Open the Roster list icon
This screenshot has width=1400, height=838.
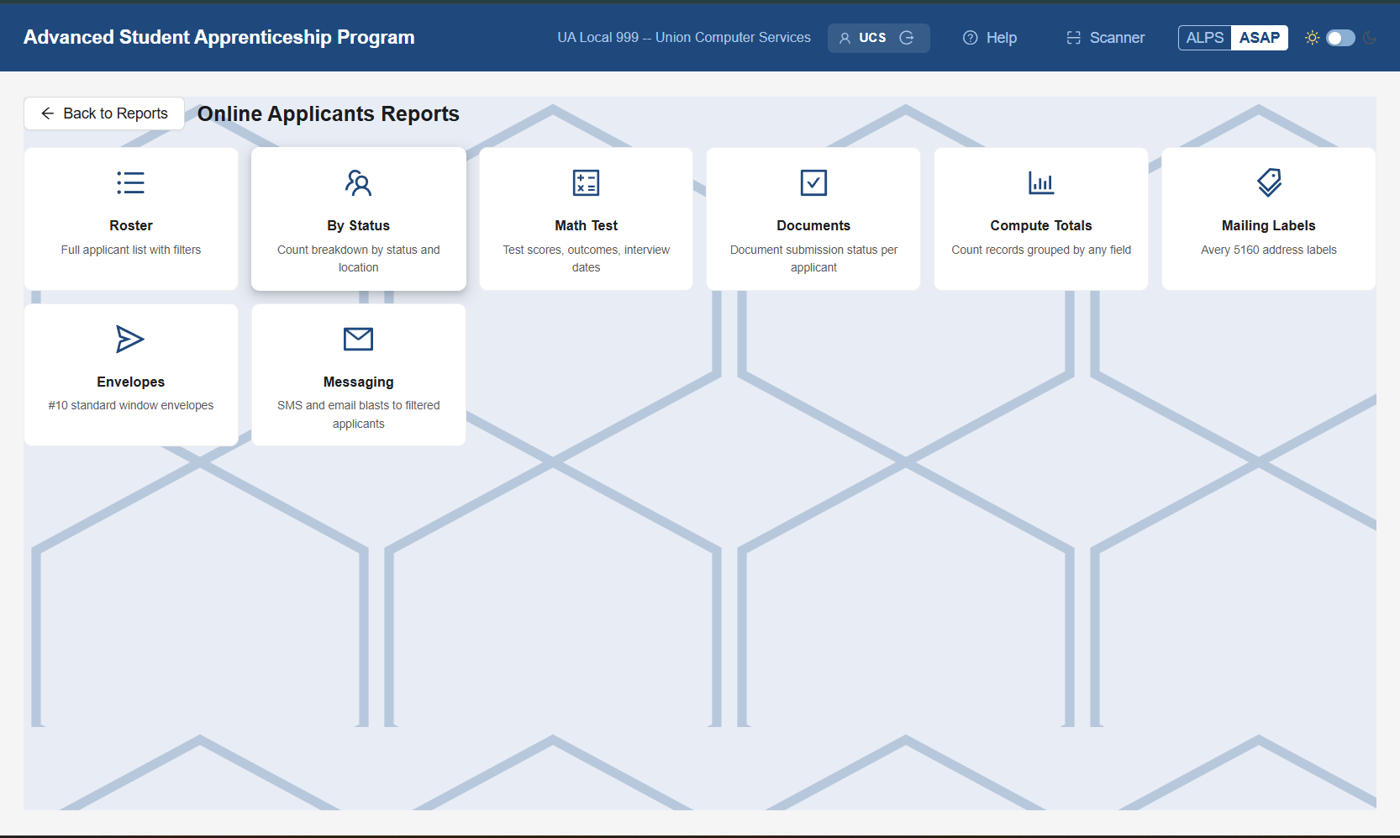[x=130, y=182]
